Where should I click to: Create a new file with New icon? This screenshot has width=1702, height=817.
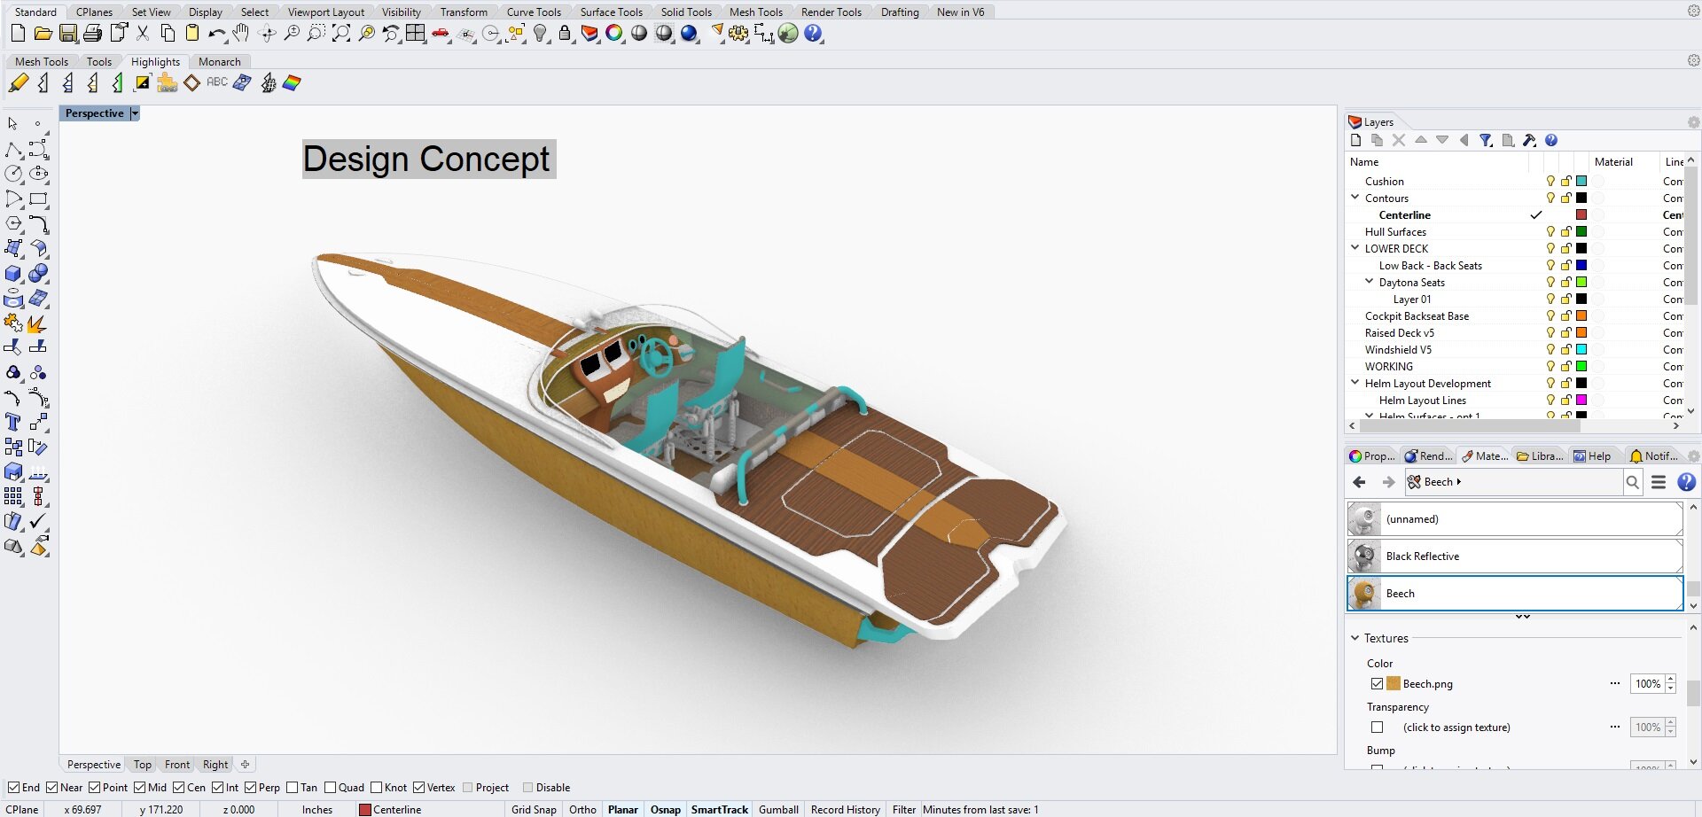[x=18, y=34]
